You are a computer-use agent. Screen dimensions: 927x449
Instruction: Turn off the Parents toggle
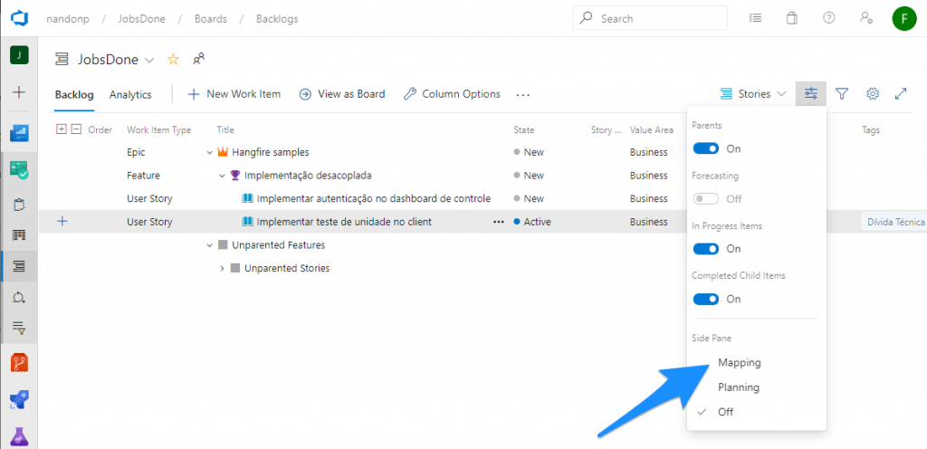point(706,148)
